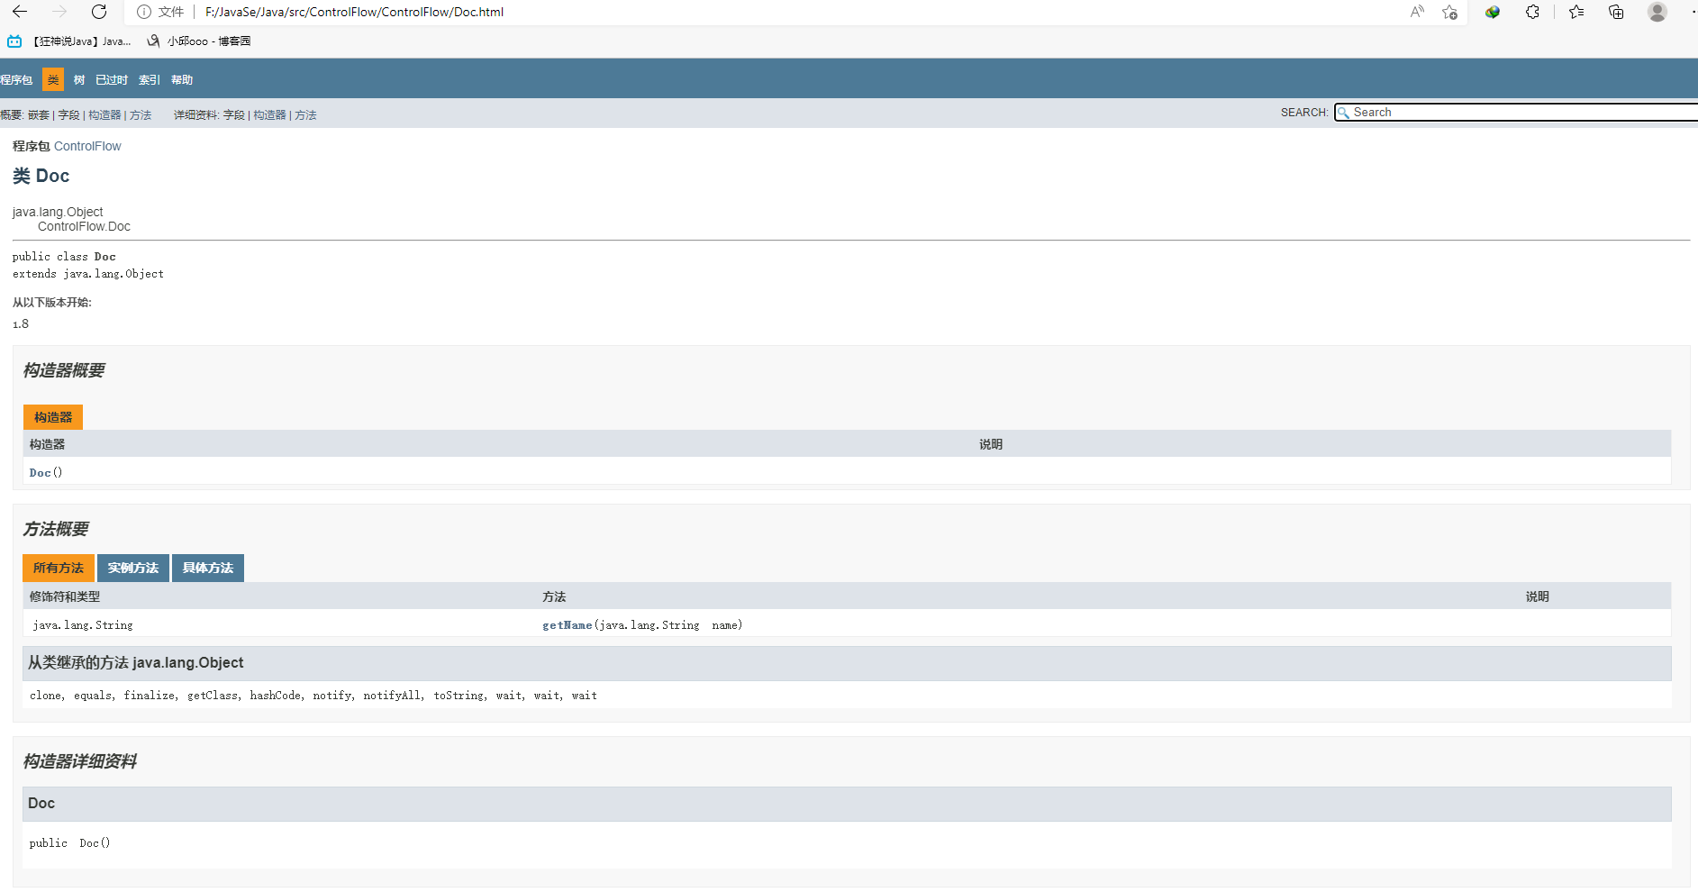
Task: Click the public Doc() signature text
Action: click(x=69, y=843)
